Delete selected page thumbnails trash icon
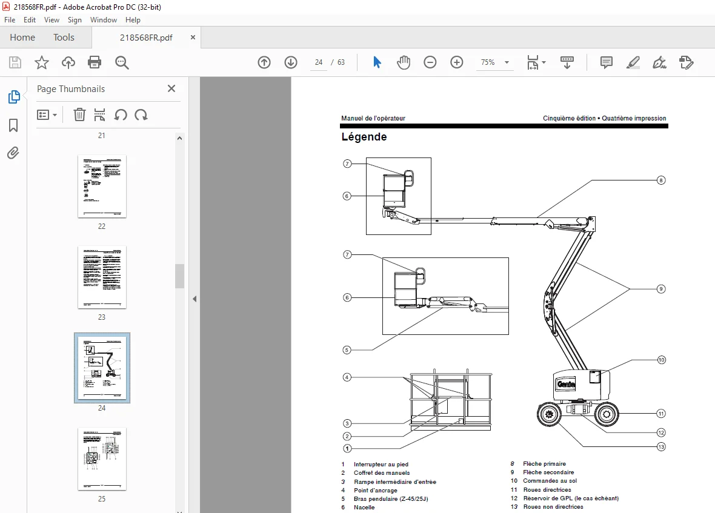 coord(79,115)
